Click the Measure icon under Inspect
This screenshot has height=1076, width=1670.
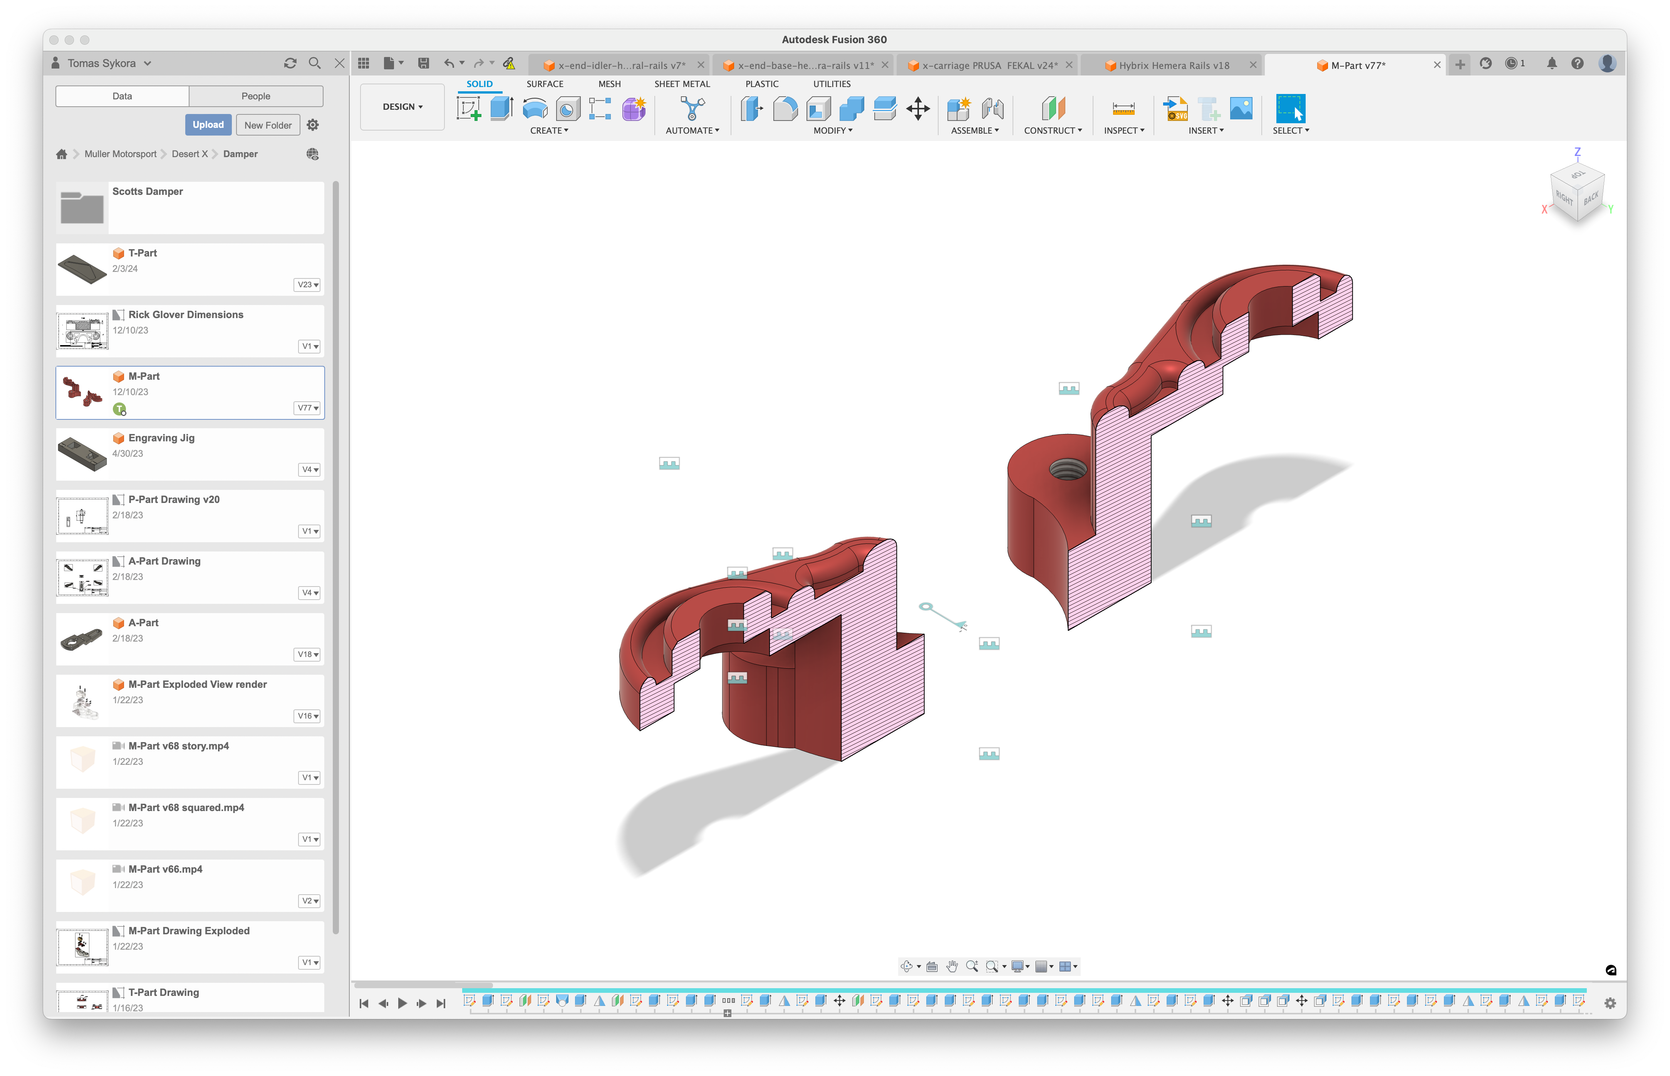click(1123, 108)
